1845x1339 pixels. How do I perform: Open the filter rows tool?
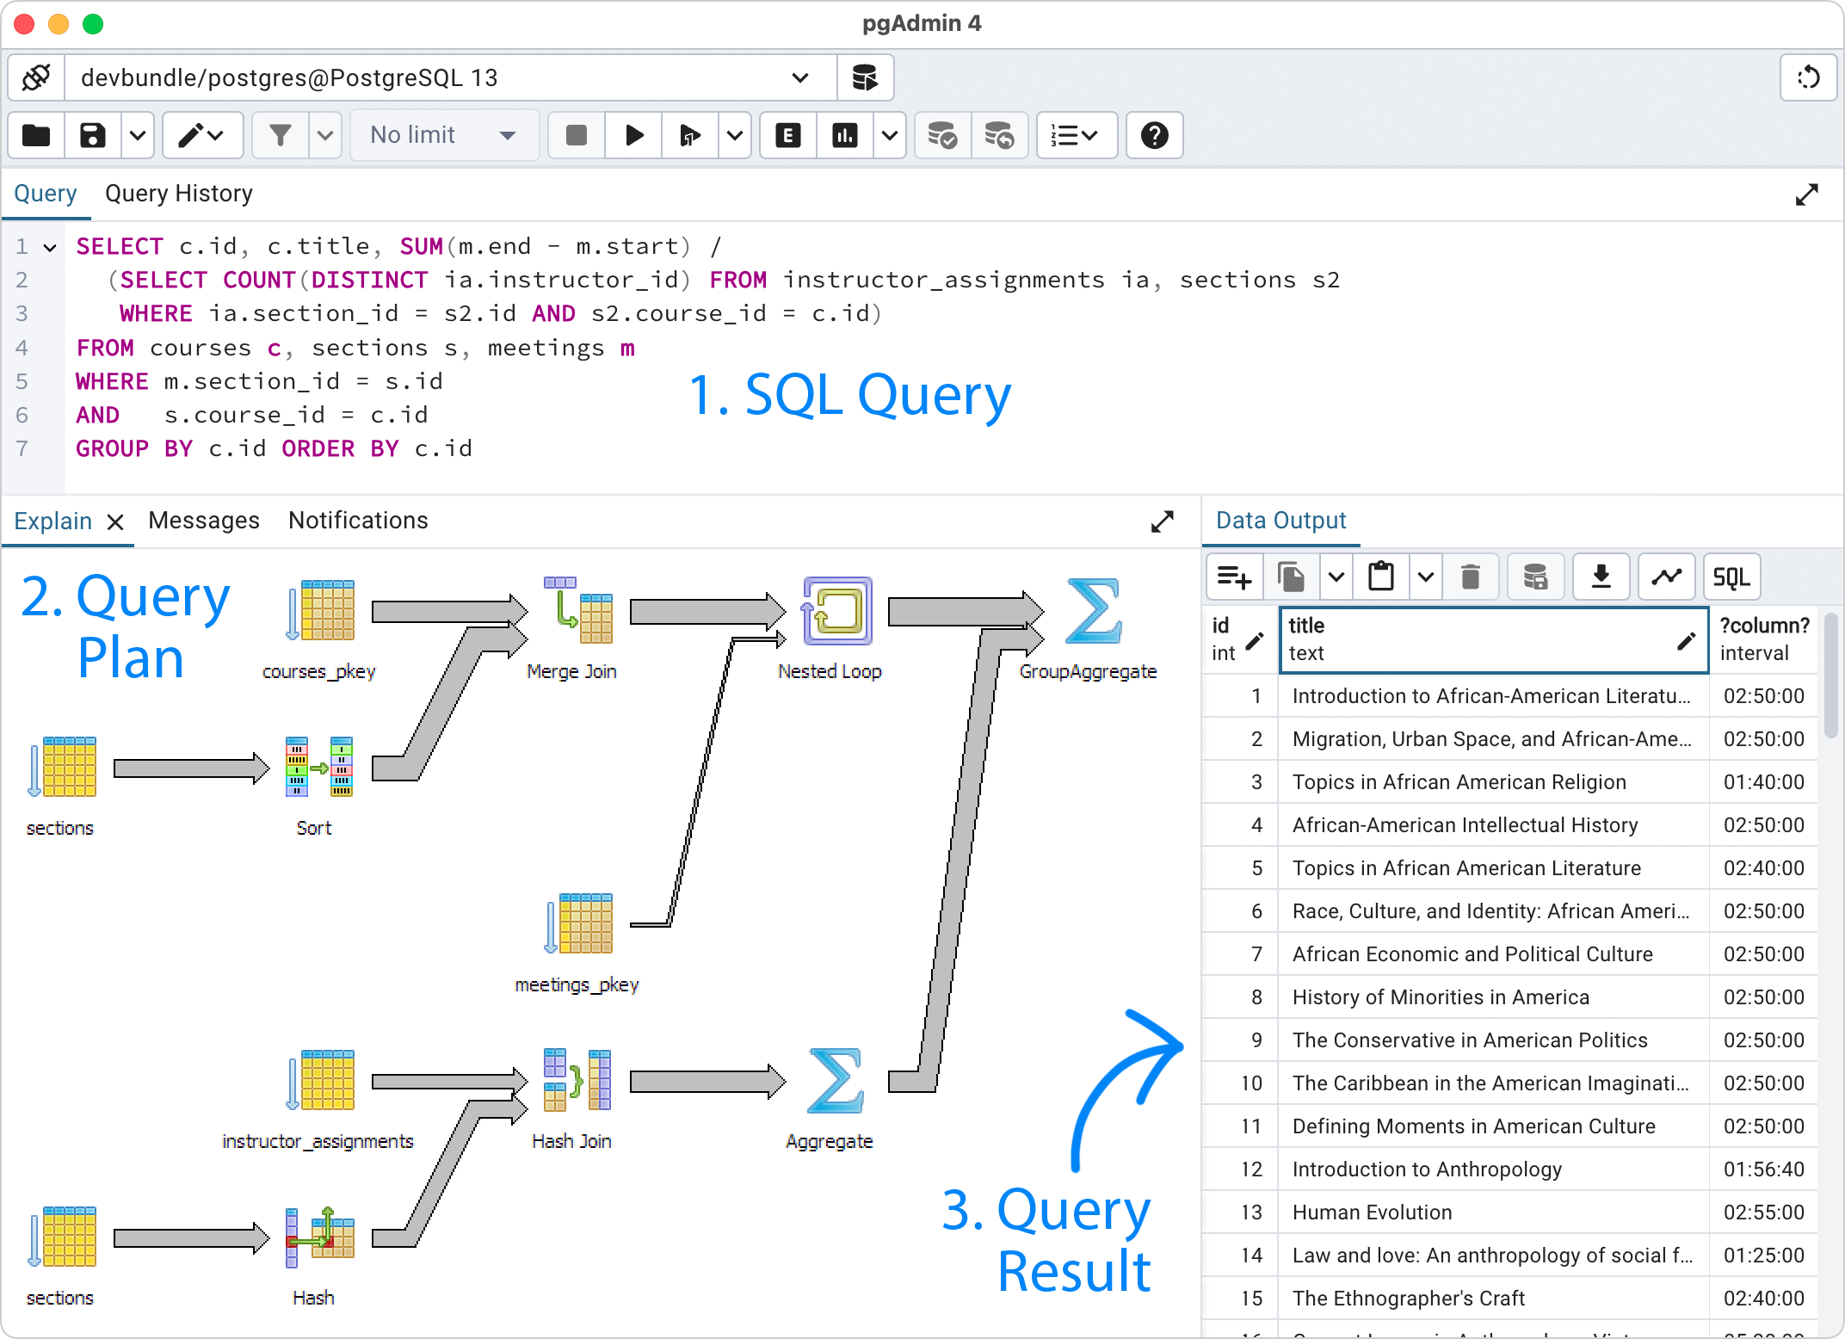pyautogui.click(x=281, y=135)
